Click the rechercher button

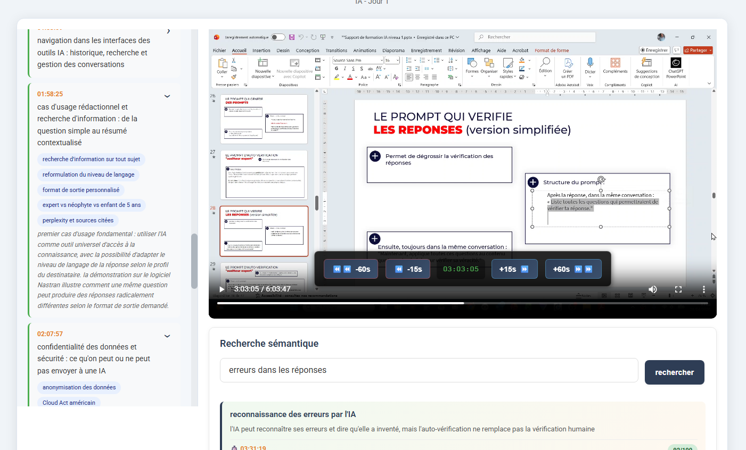674,372
